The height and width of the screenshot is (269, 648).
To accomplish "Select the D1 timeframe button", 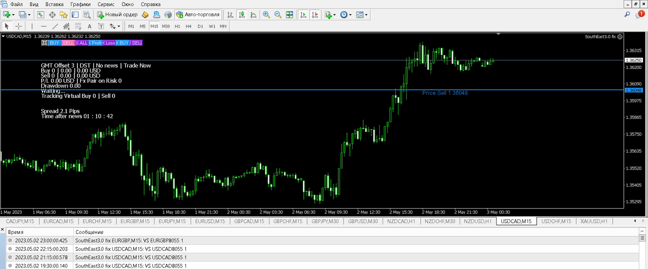I will (200, 26).
